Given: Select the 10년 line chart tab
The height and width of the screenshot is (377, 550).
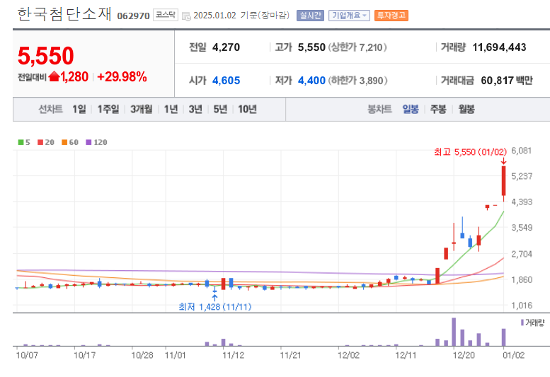Looking at the screenshot, I should click(x=247, y=110).
